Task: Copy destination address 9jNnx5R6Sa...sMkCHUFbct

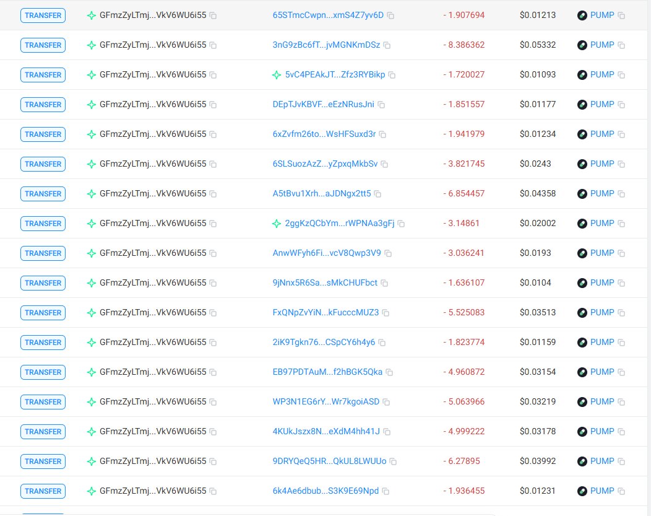Action: pos(384,283)
